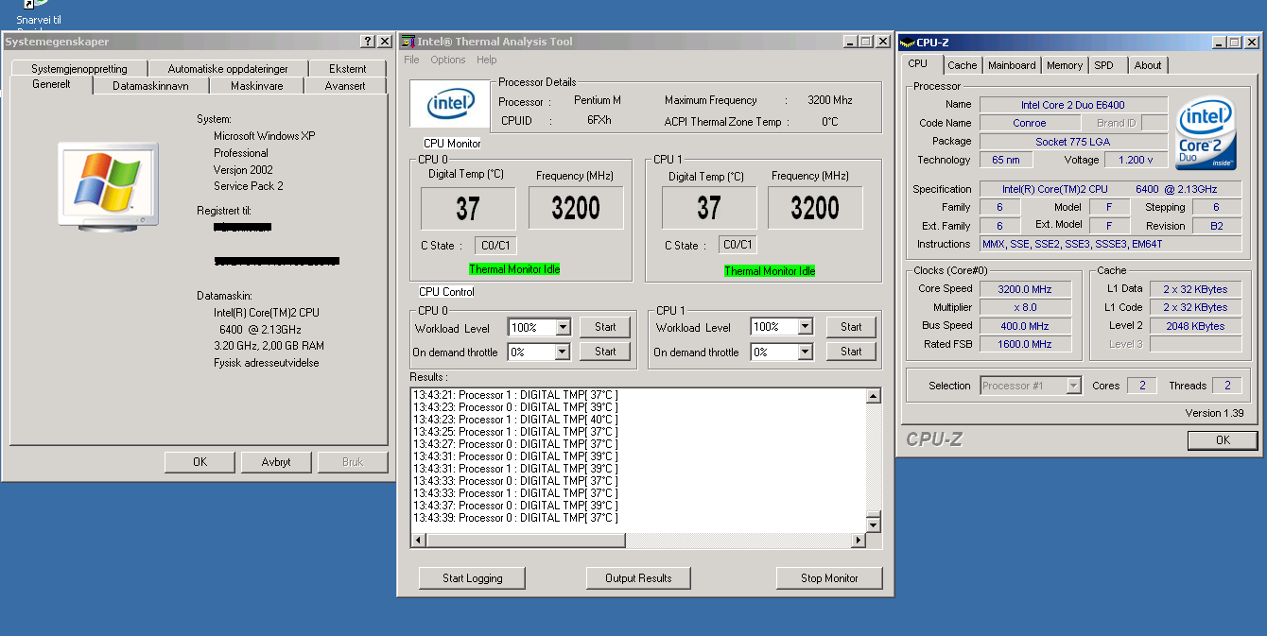
Task: Click the Results vertical scrollbar up arrow
Action: pyautogui.click(x=873, y=396)
